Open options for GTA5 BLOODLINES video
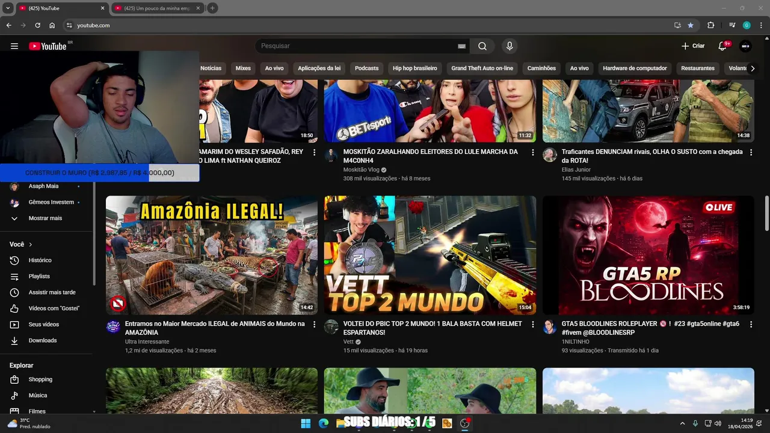 coord(751,325)
